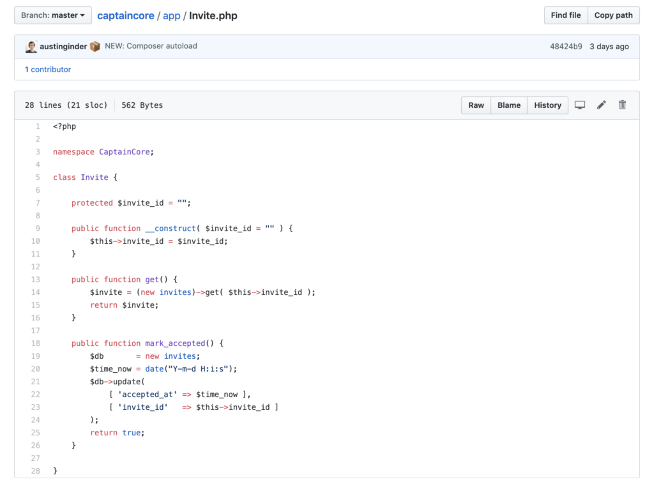Click the package emoji in the commit message
The height and width of the screenshot is (489, 654).
pos(95,46)
